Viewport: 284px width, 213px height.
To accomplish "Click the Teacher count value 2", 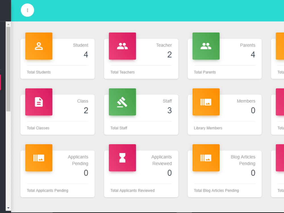I will pos(170,55).
